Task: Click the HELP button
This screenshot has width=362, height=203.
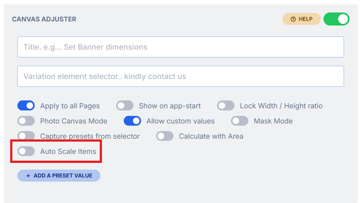Action: click(301, 19)
